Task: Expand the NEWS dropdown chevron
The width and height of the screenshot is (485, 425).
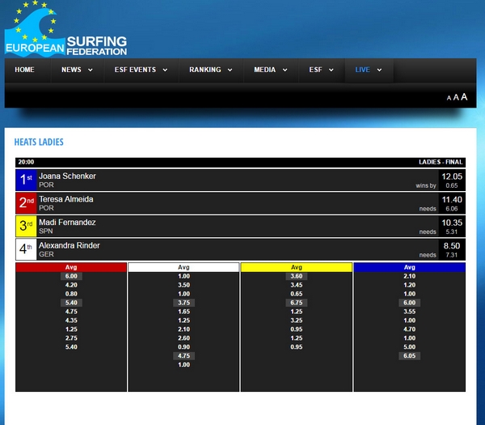Action: 91,70
